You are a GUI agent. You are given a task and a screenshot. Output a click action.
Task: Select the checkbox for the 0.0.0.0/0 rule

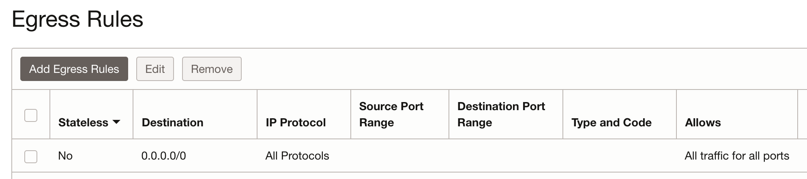(31, 156)
